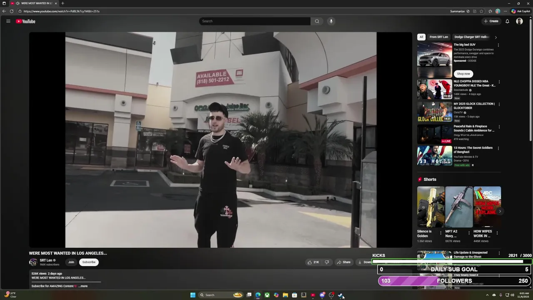Open Silence is Golden short thumbnail
The height and width of the screenshot is (300, 533).
click(x=431, y=207)
